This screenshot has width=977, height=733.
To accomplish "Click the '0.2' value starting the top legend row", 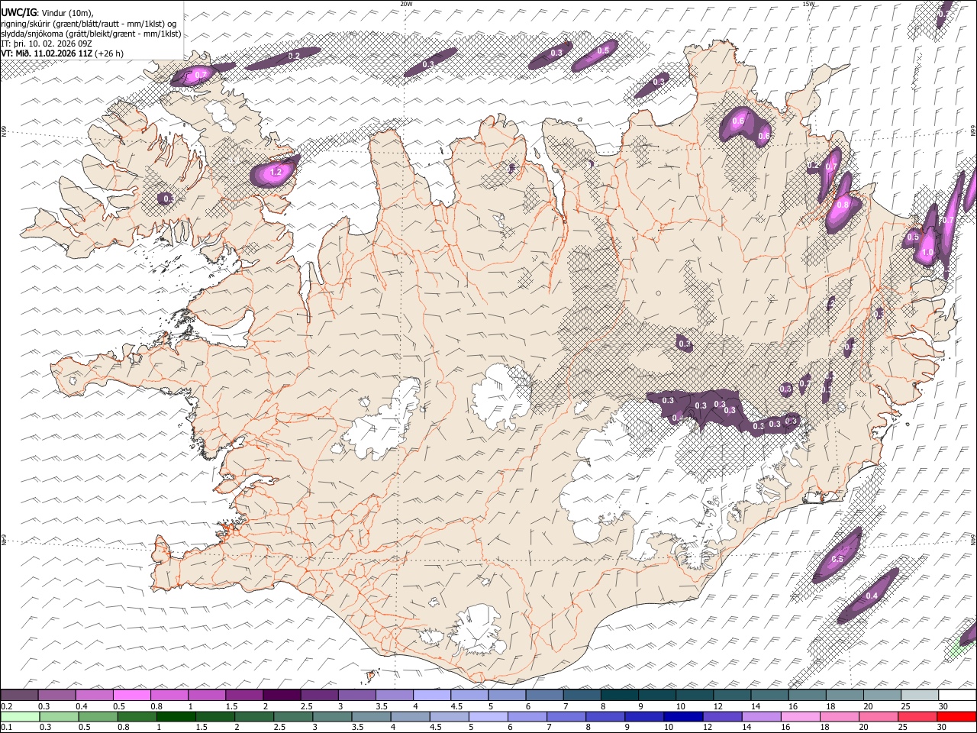I will [6, 706].
